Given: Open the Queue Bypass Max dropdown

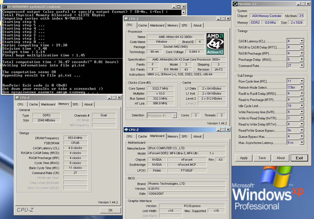Looking at the screenshot, I should (302, 136).
